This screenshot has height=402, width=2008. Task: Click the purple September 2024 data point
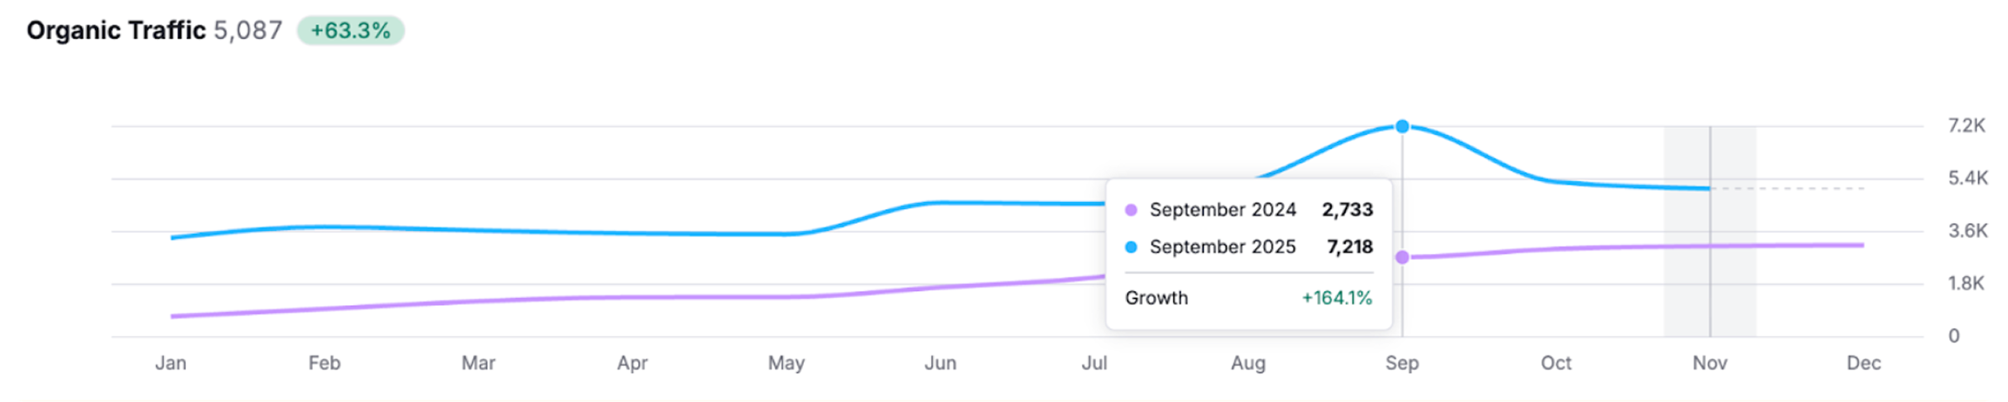[x=1402, y=257]
